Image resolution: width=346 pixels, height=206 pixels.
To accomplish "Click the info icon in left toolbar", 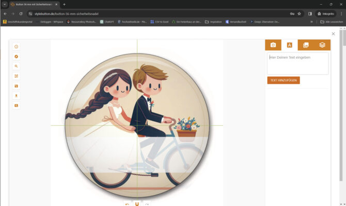I will click(x=17, y=47).
